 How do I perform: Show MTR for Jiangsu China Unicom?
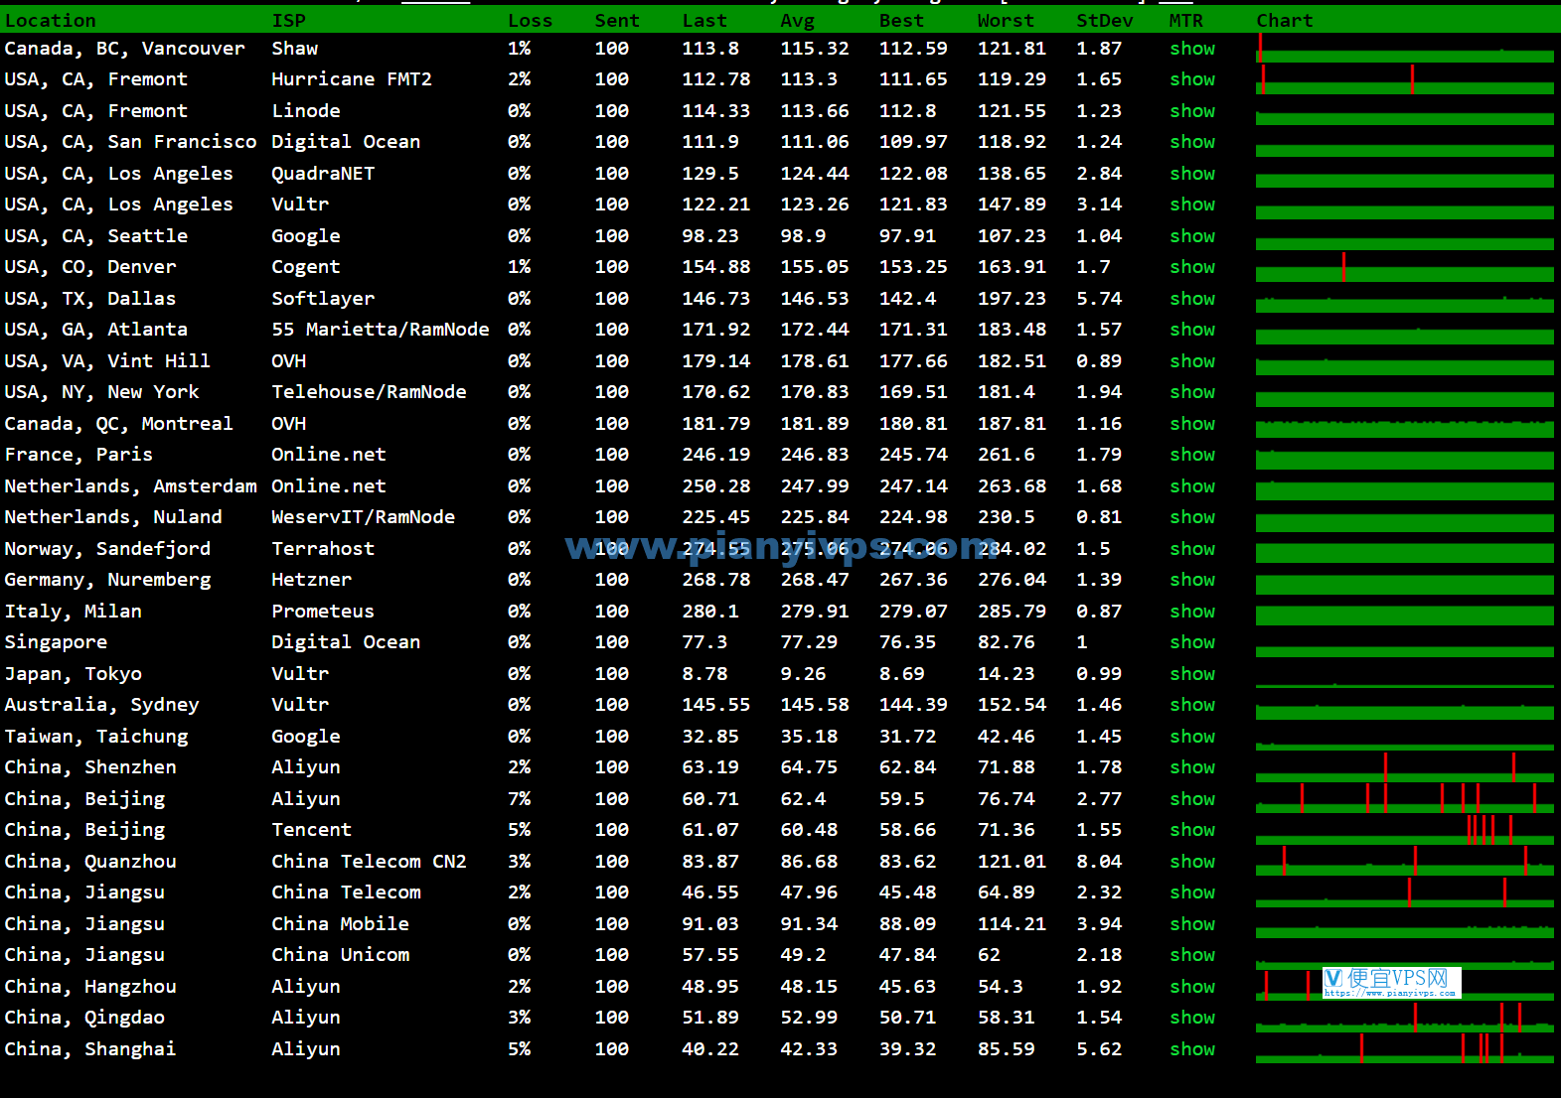1192,955
